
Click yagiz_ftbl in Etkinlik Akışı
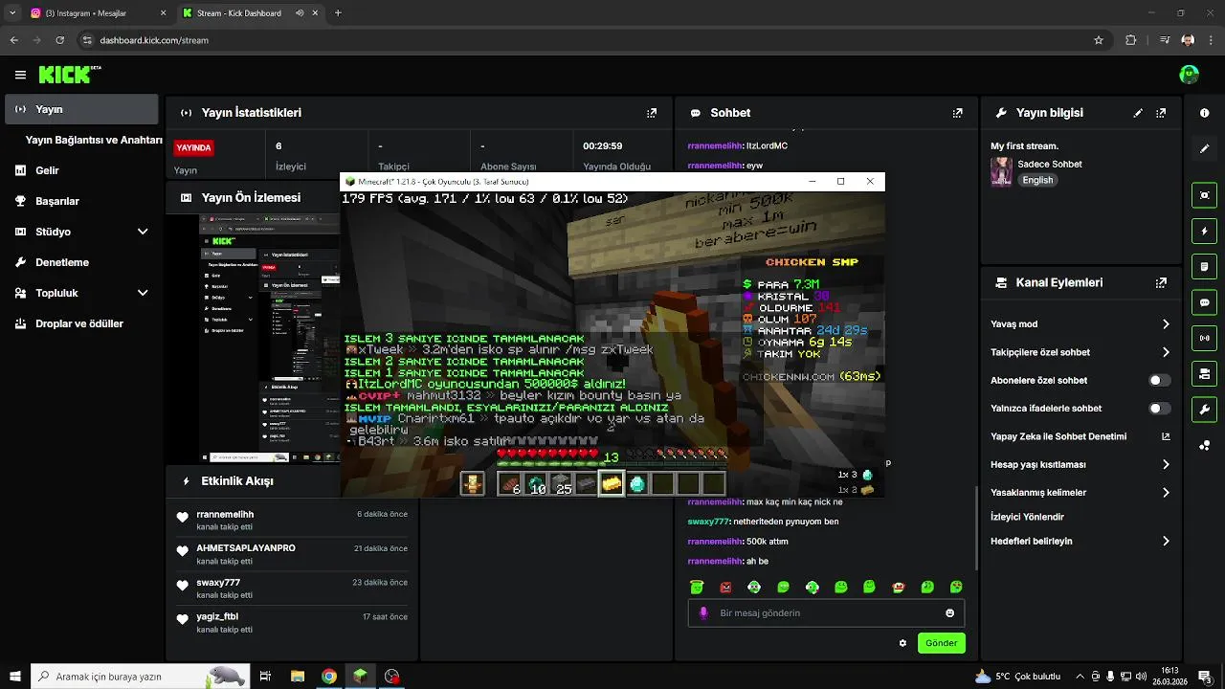click(x=217, y=616)
